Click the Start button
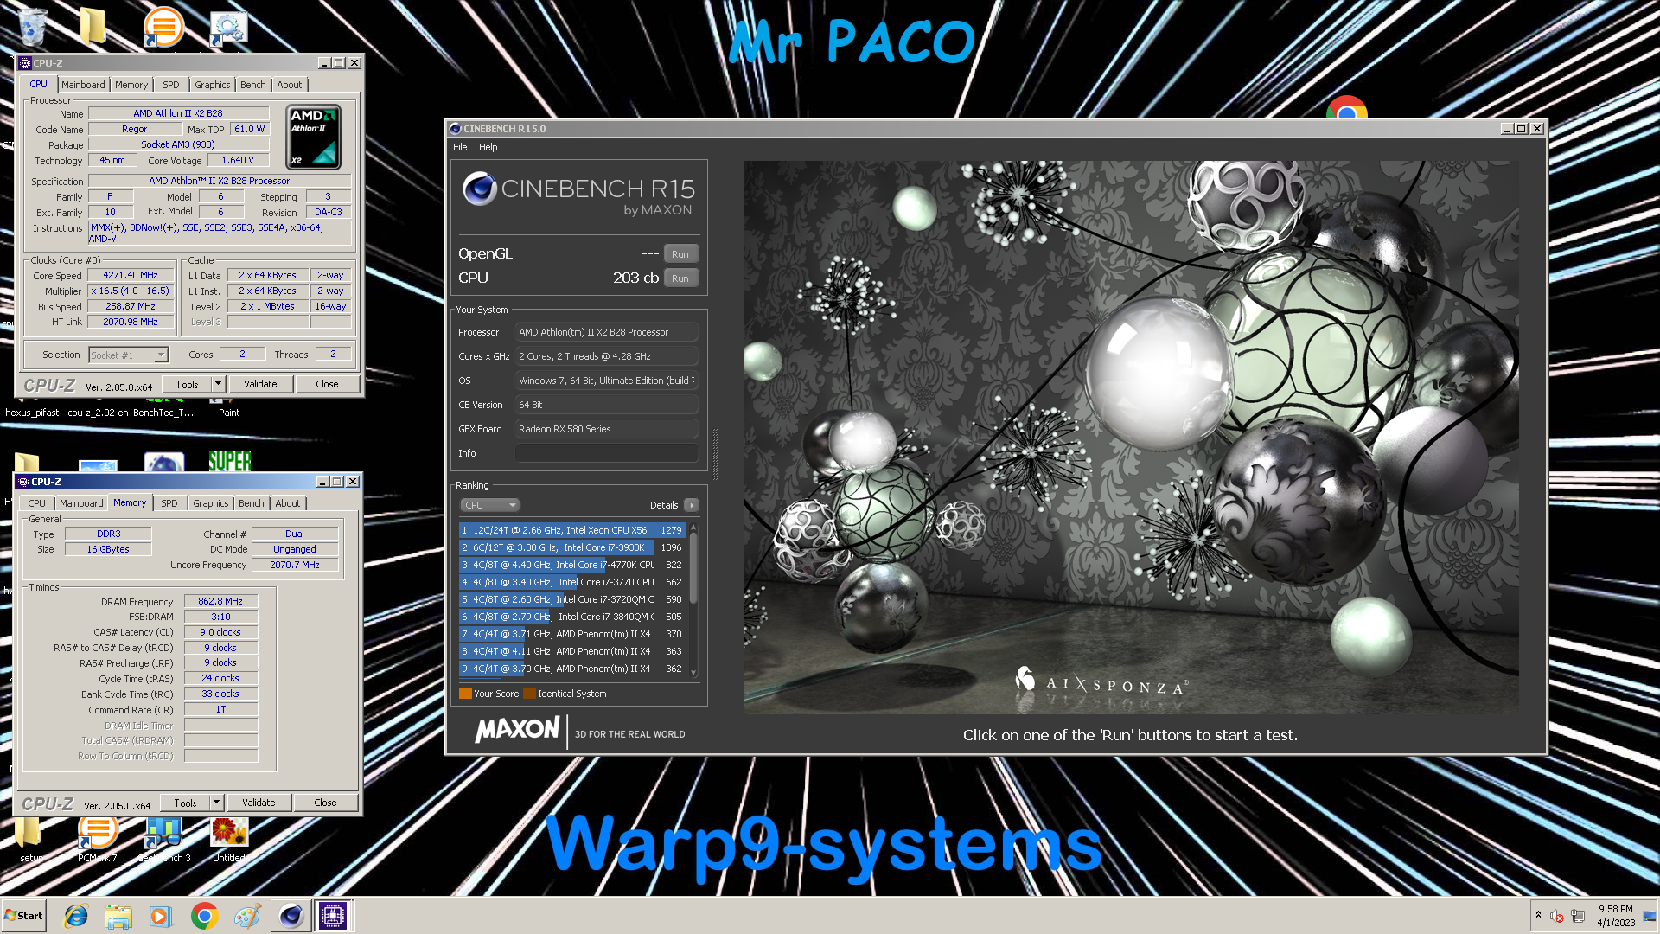 pos(24,916)
